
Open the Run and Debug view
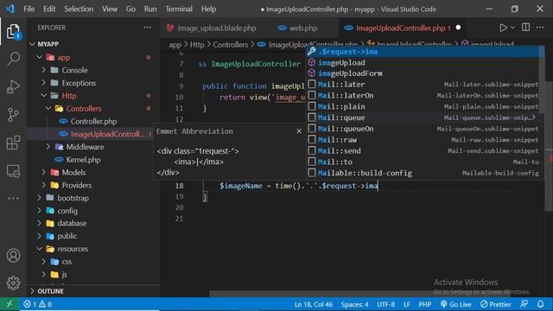point(14,86)
